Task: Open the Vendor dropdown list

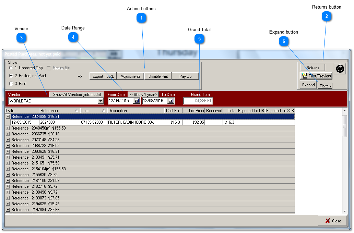Action: pos(101,101)
